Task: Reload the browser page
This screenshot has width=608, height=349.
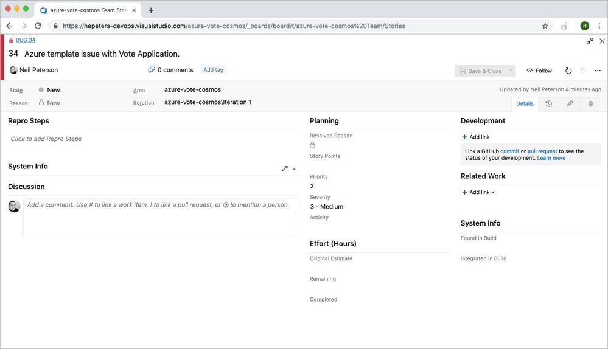Action: click(x=38, y=26)
